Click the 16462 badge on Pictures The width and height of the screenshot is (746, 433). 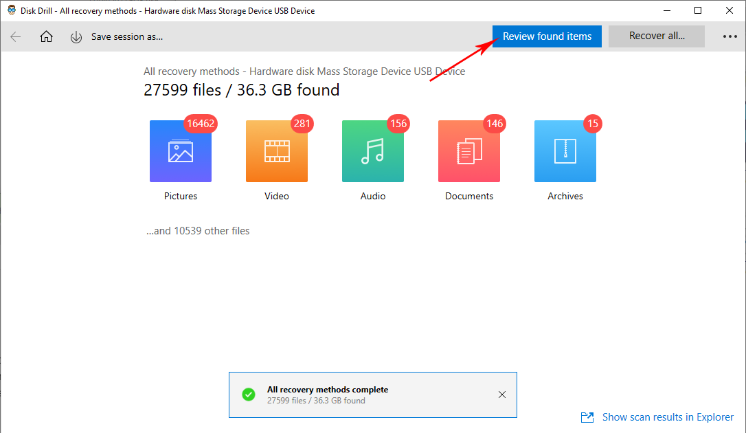[x=201, y=124]
